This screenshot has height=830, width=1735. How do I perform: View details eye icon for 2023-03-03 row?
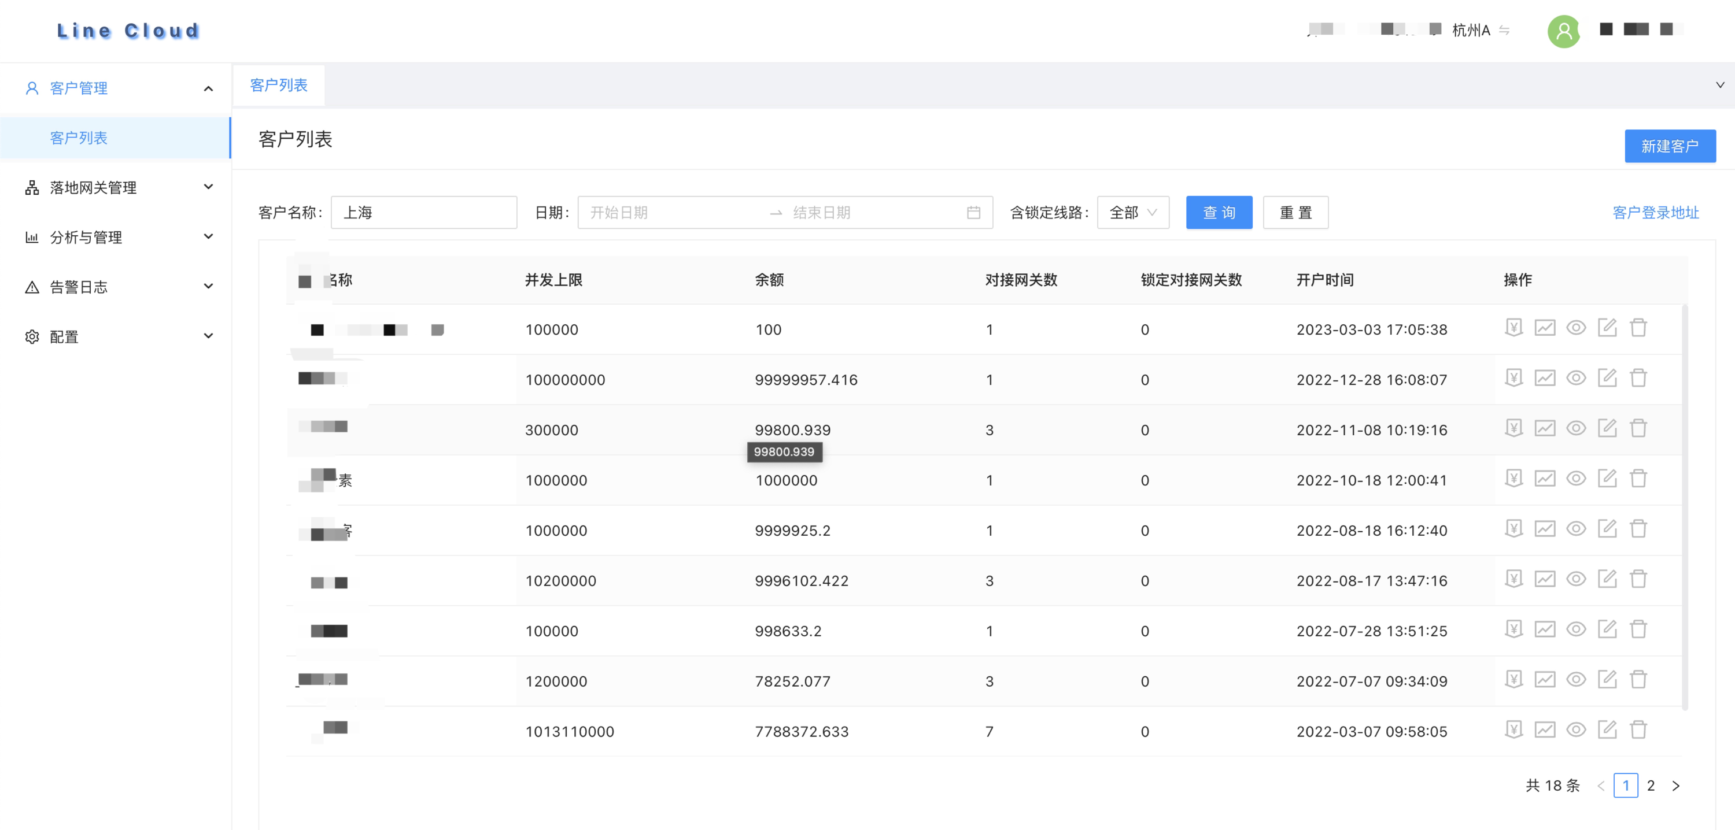(1575, 328)
